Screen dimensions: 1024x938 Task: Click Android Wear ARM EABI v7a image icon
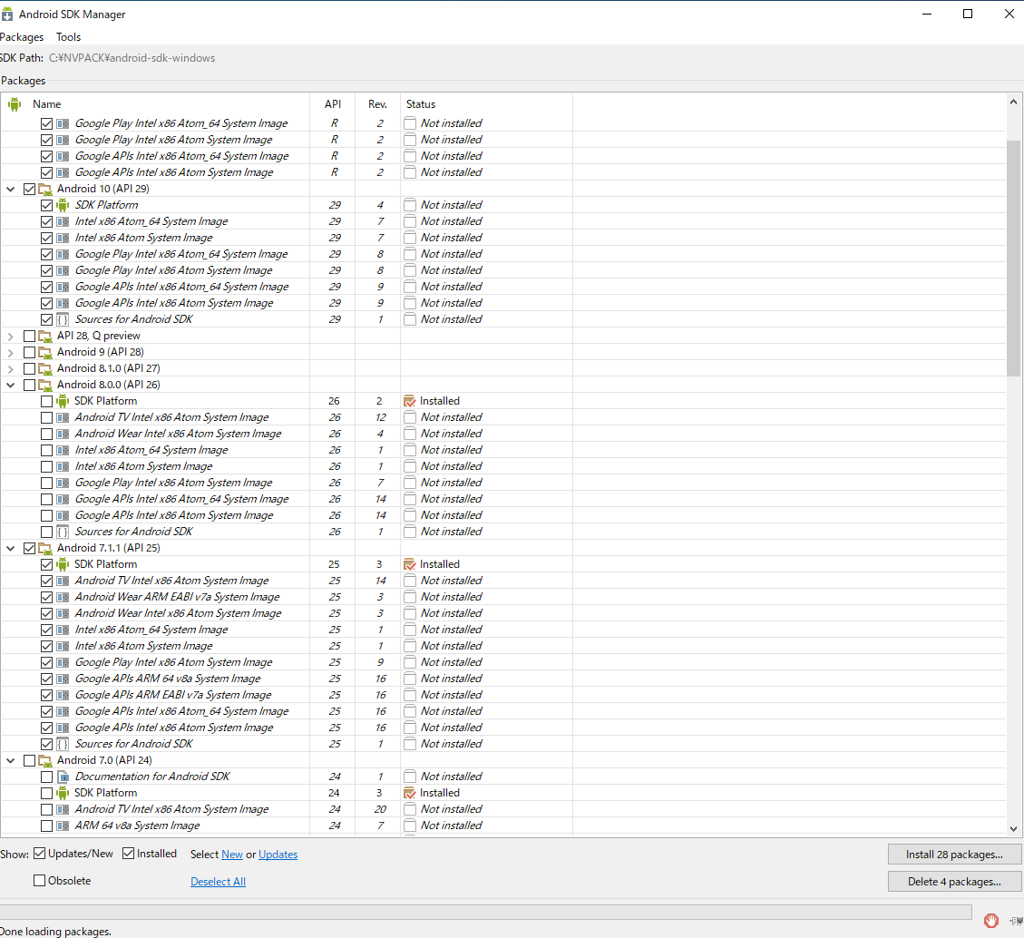63,597
